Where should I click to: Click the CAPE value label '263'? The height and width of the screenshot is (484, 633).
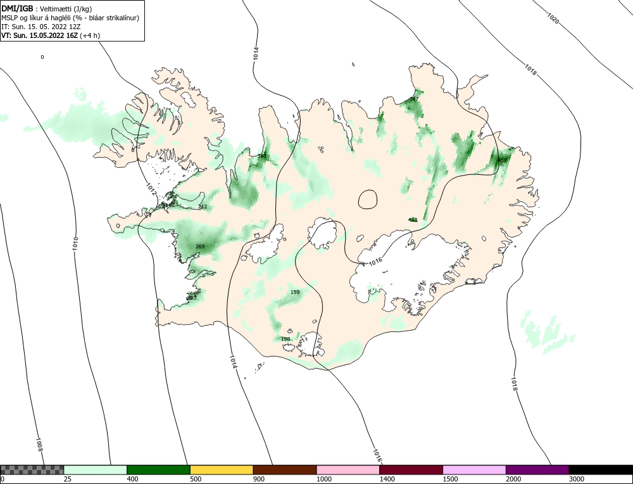[192, 298]
